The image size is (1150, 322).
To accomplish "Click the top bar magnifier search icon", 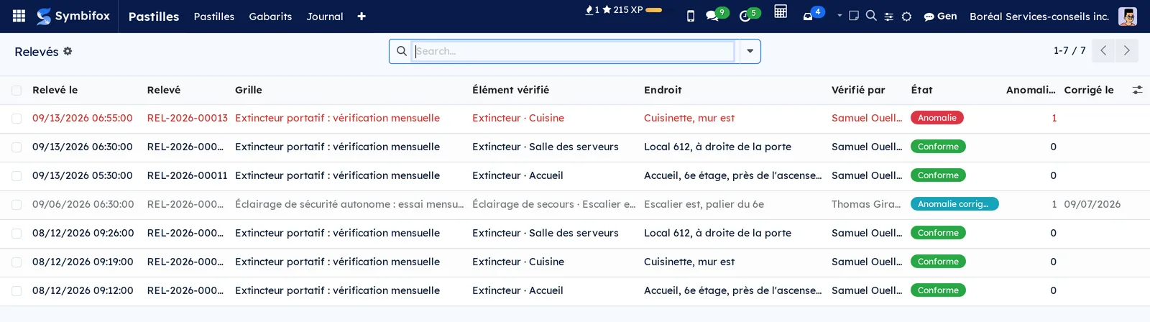I will (871, 15).
